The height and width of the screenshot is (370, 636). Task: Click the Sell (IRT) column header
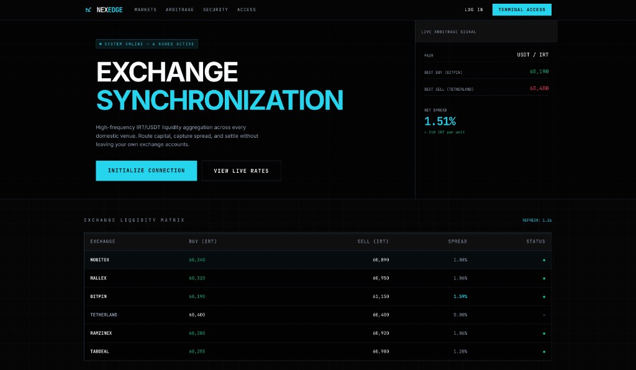373,241
